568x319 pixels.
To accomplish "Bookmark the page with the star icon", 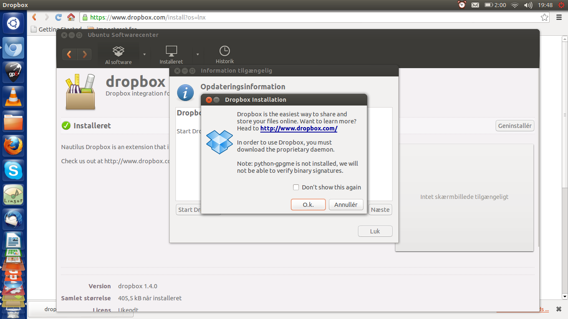I will coord(544,17).
